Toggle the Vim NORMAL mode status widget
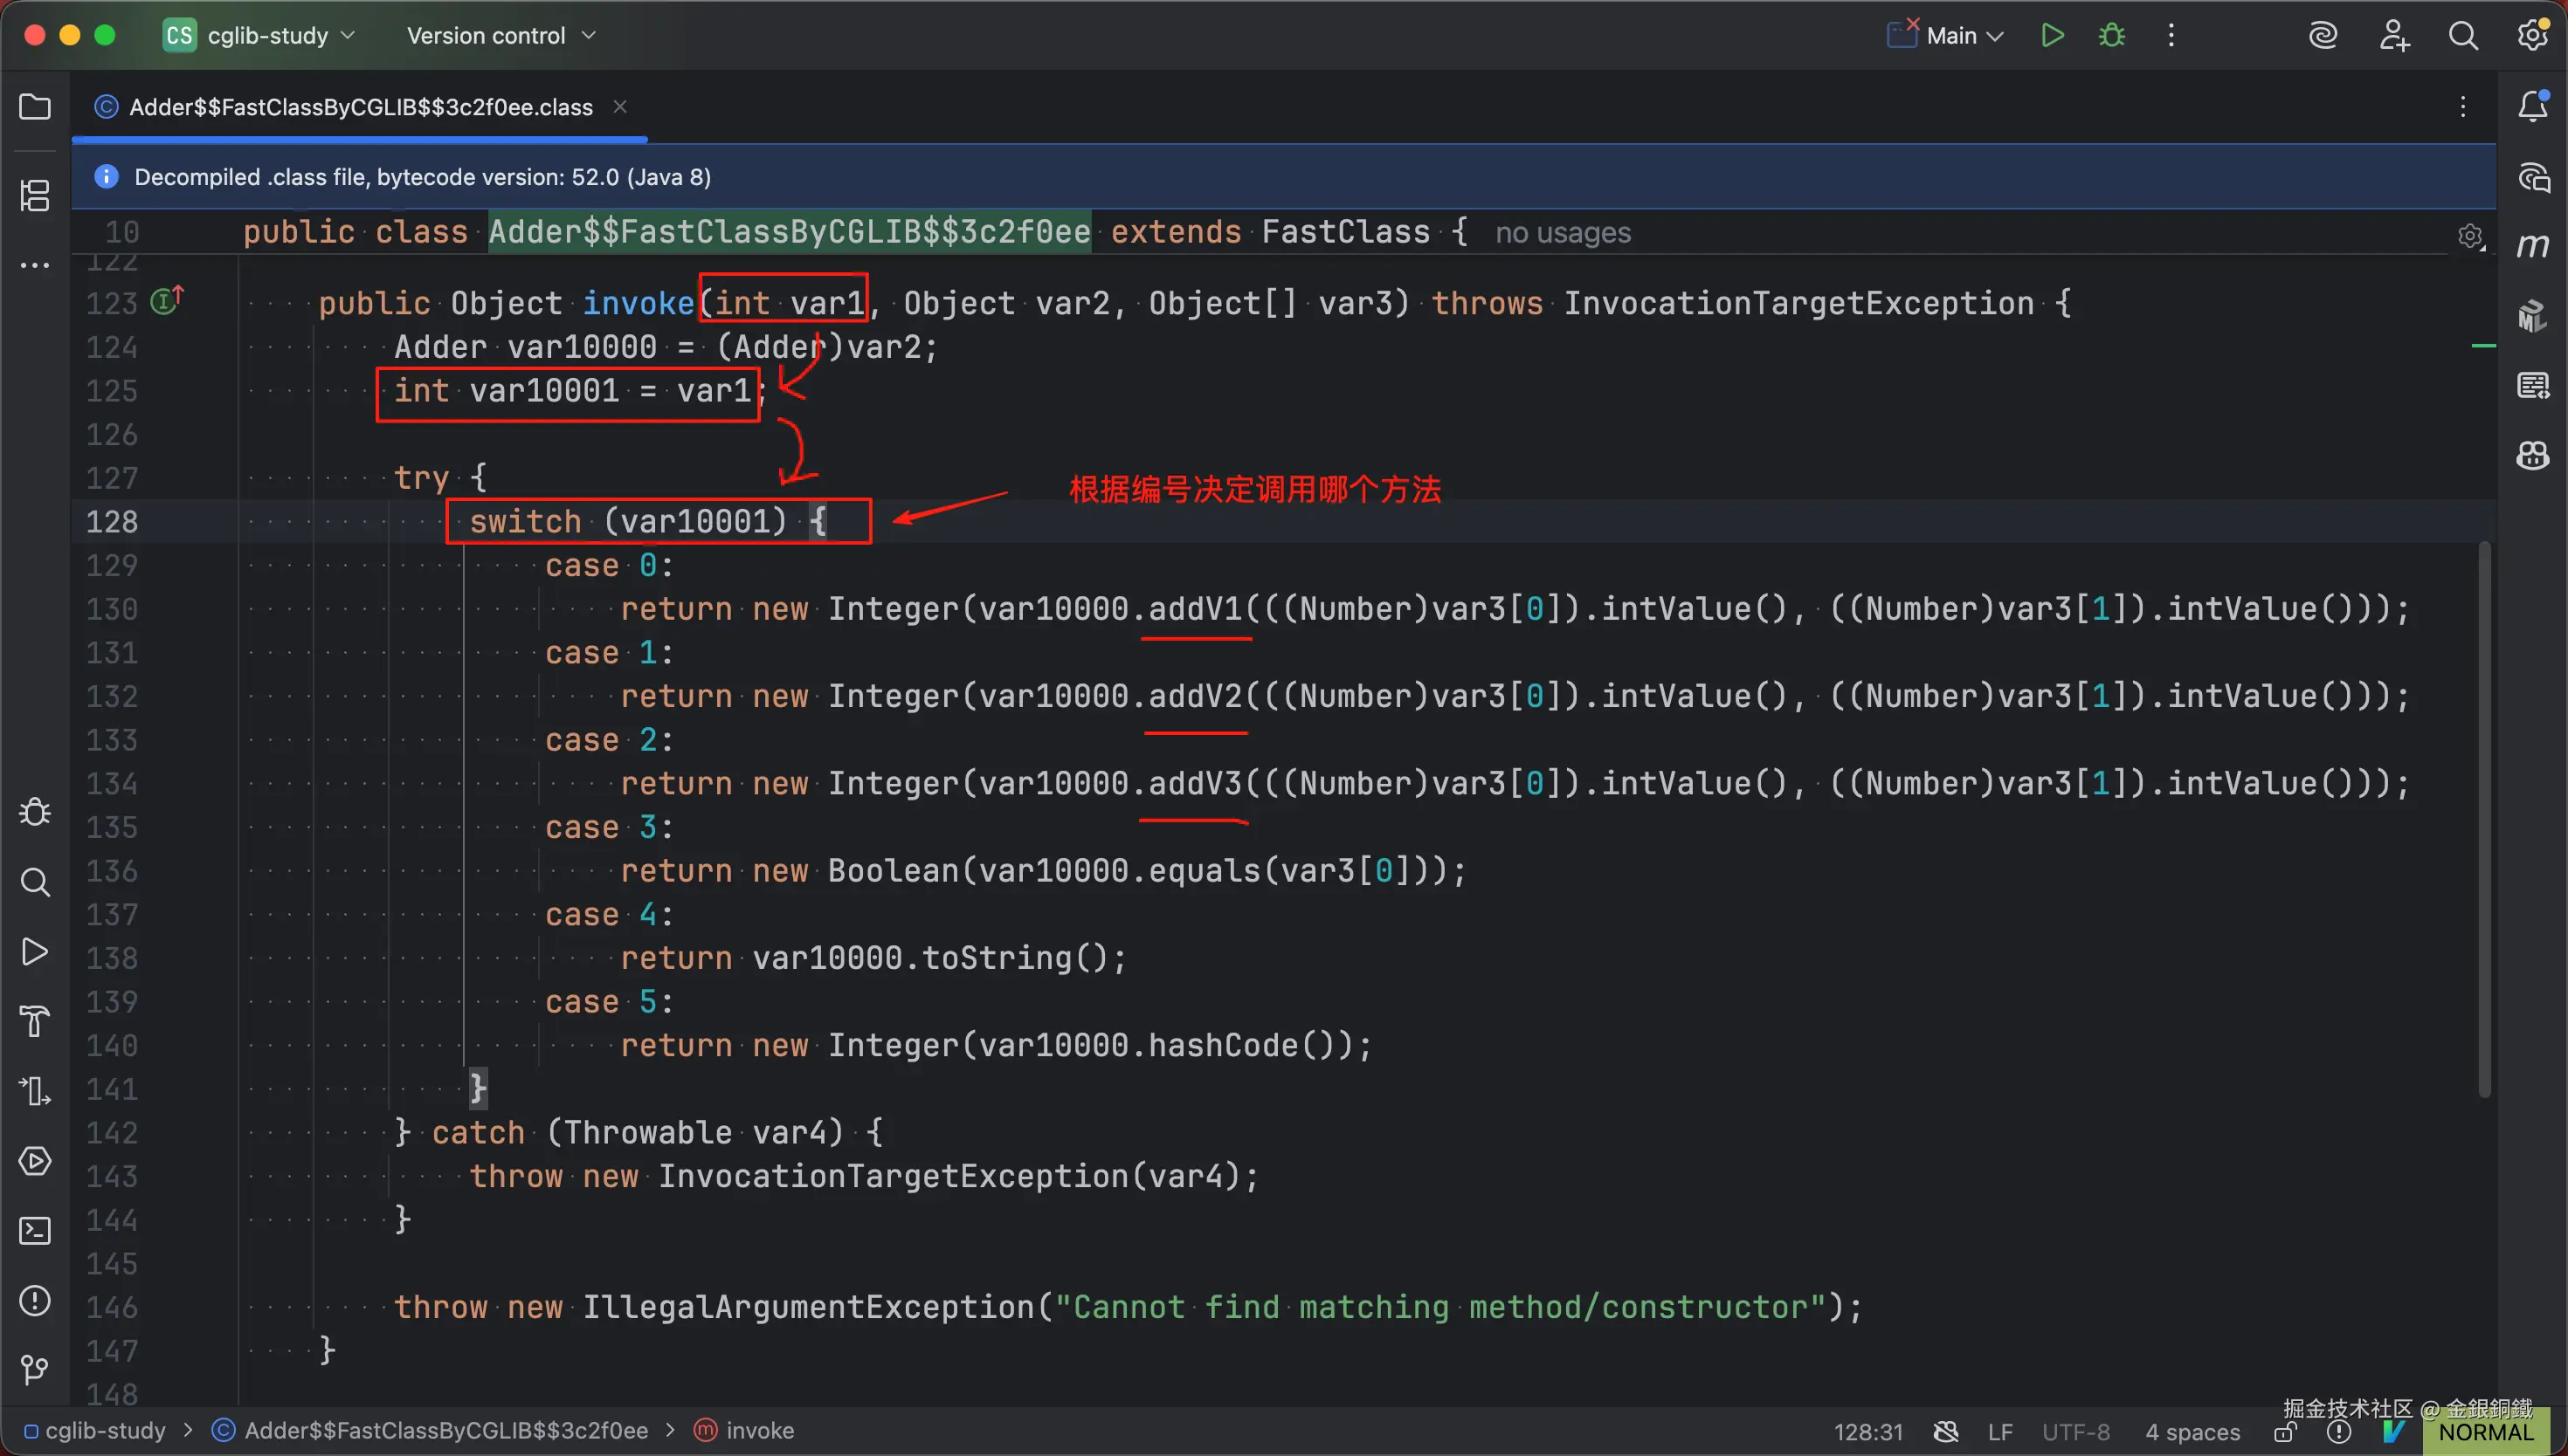The image size is (2568, 1456). (2484, 1432)
